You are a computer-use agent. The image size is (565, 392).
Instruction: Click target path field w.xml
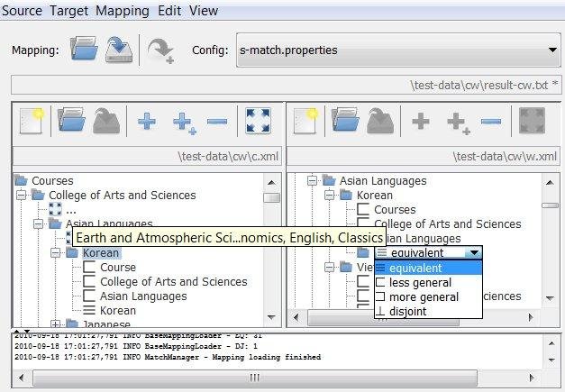pos(424,157)
